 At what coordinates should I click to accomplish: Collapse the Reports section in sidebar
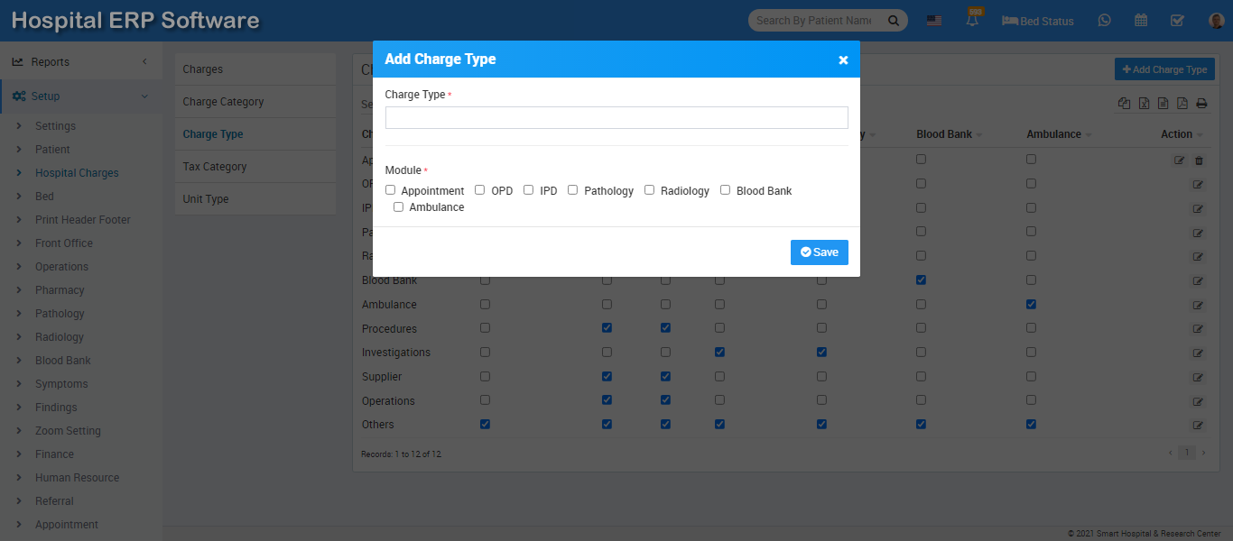pos(54,61)
